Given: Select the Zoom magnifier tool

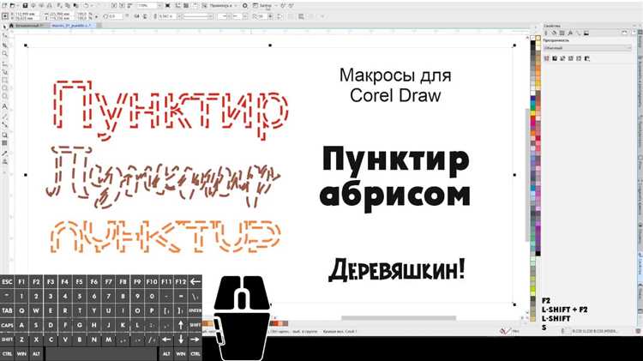Looking at the screenshot, I should [5, 54].
